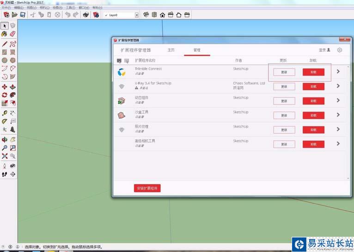354x252 pixels.
Task: Select the Arc tool
Action: [x=5, y=68]
